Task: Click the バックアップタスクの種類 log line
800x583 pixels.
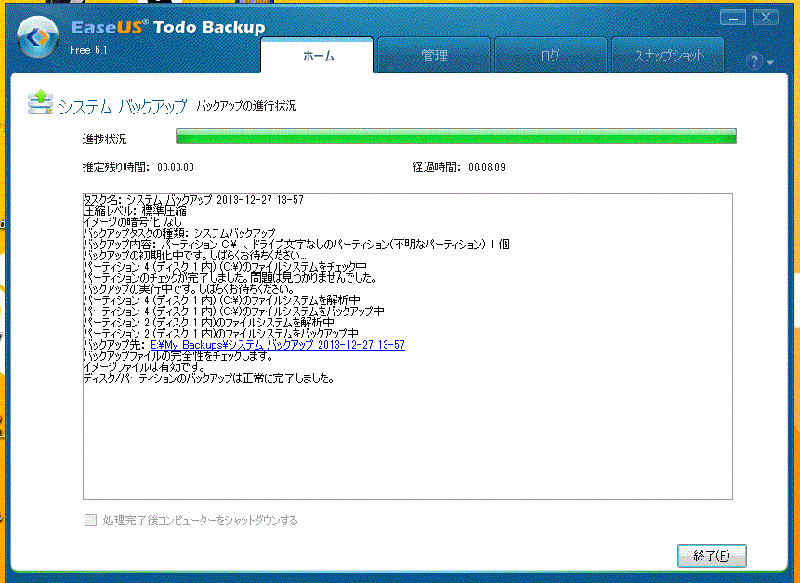Action: (179, 232)
